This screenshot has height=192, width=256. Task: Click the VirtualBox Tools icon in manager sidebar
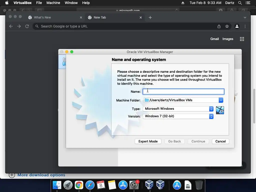pyautogui.click(x=64, y=62)
